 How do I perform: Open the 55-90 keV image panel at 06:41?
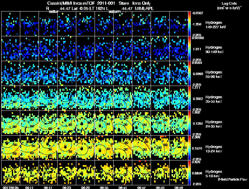coord(123,74)
